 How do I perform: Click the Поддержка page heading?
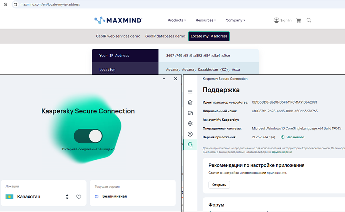point(221,90)
